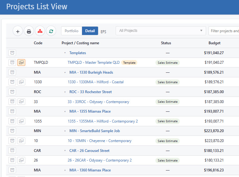This screenshot has height=177, width=239.
Task: Archive the MIA 1360 Miamax Place row
Action: 12,170
